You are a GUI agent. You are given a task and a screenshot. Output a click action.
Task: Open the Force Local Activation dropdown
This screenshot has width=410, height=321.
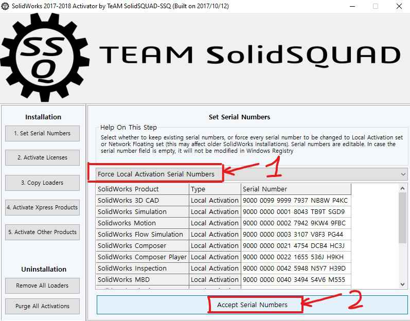point(247,174)
